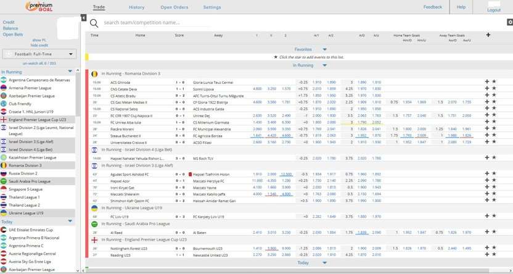Switch to the Open Orders tab
This screenshot has height=274, width=513.
[x=174, y=7]
